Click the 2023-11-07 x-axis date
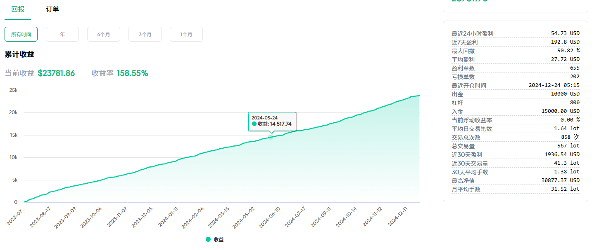This screenshot has width=599, height=250. tap(117, 216)
